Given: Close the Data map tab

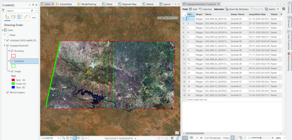Looking at the screenshot, I should click(52, 4).
